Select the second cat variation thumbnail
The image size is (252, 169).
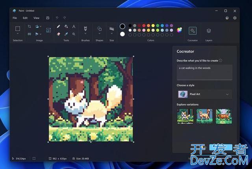tap(204, 116)
